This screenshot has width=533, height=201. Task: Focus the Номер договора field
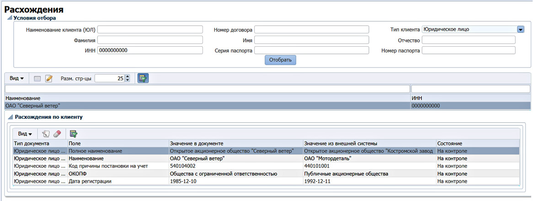click(x=311, y=30)
